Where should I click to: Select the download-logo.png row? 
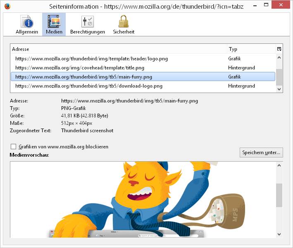[88, 86]
